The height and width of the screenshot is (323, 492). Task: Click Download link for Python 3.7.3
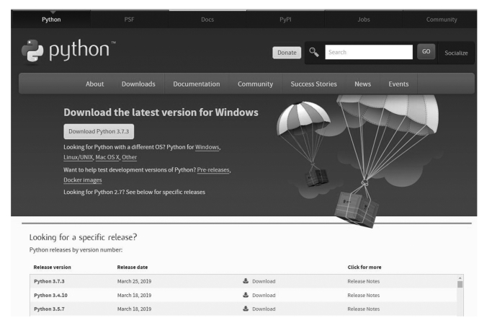coord(264,281)
